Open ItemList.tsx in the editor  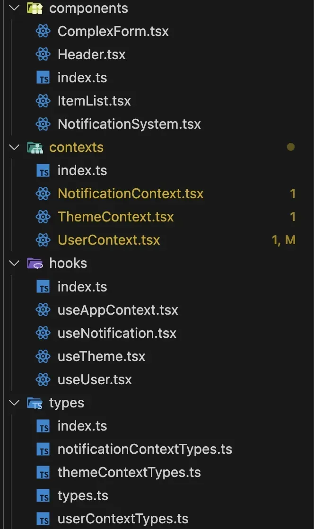[94, 101]
